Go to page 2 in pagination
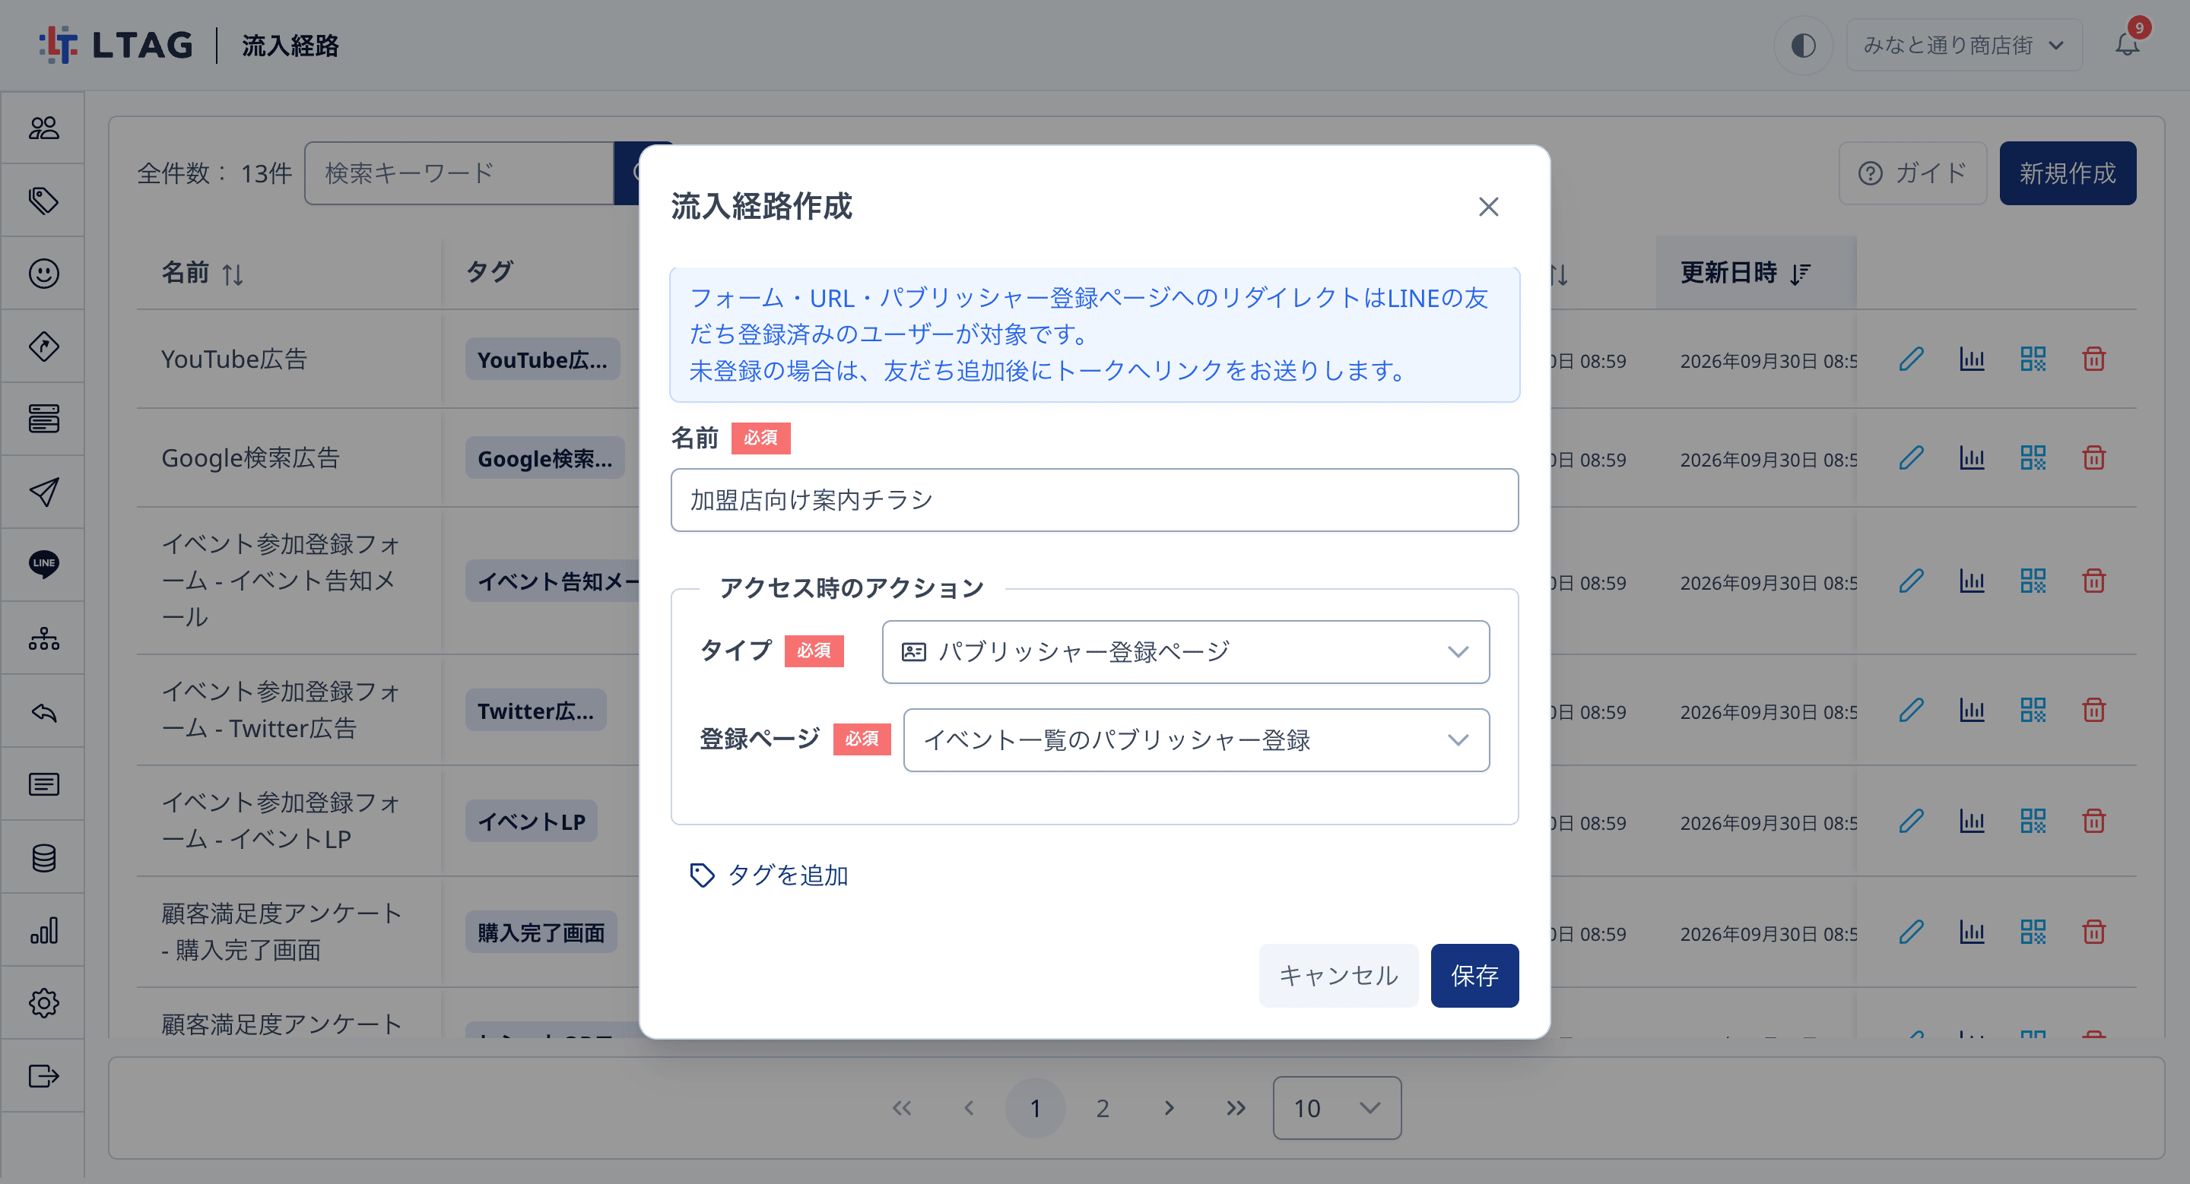This screenshot has width=2190, height=1184. tap(1103, 1107)
